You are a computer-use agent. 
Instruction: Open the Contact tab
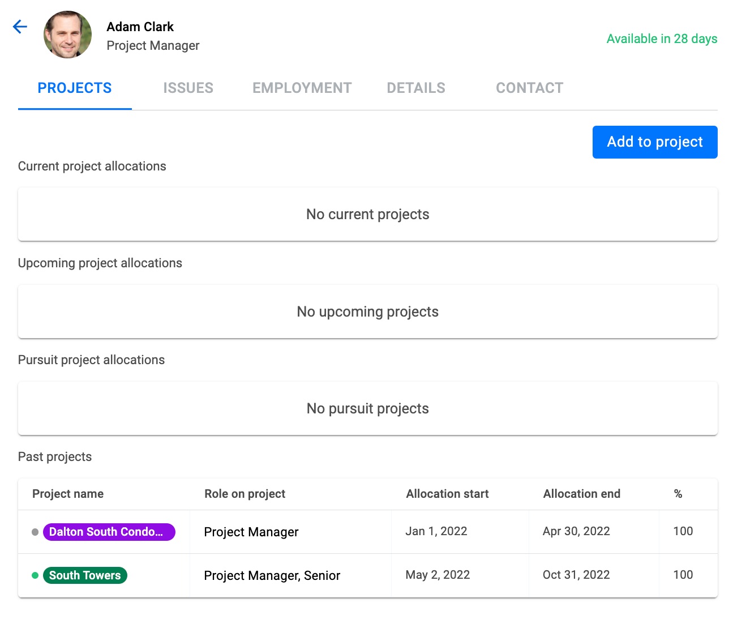coord(530,88)
